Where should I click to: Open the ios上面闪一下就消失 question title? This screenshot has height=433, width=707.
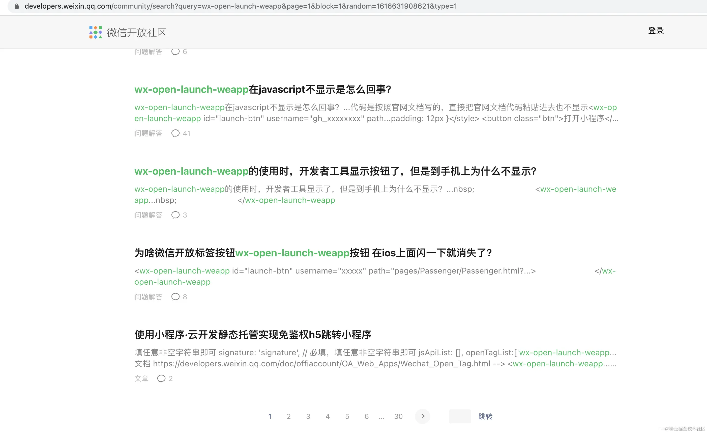pyautogui.click(x=313, y=253)
